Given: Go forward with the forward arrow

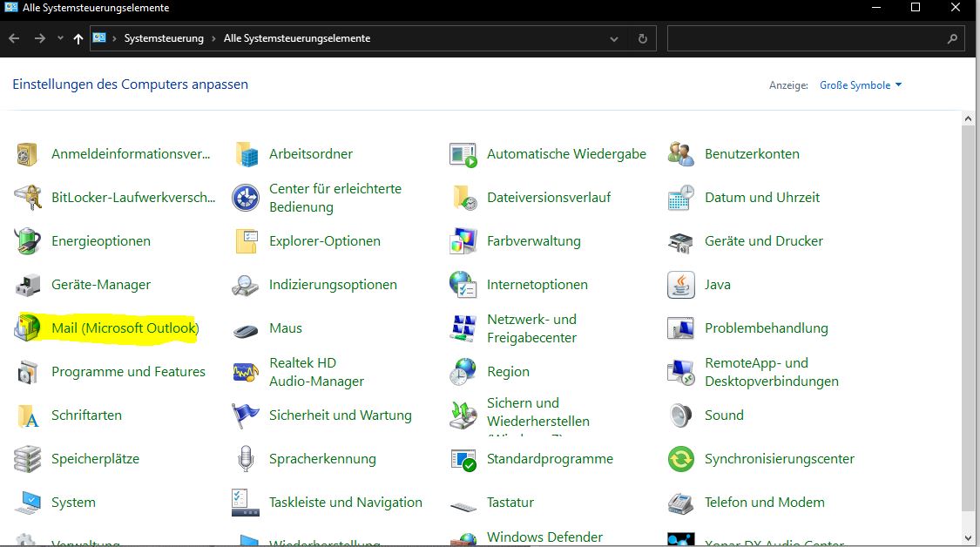Looking at the screenshot, I should [39, 38].
